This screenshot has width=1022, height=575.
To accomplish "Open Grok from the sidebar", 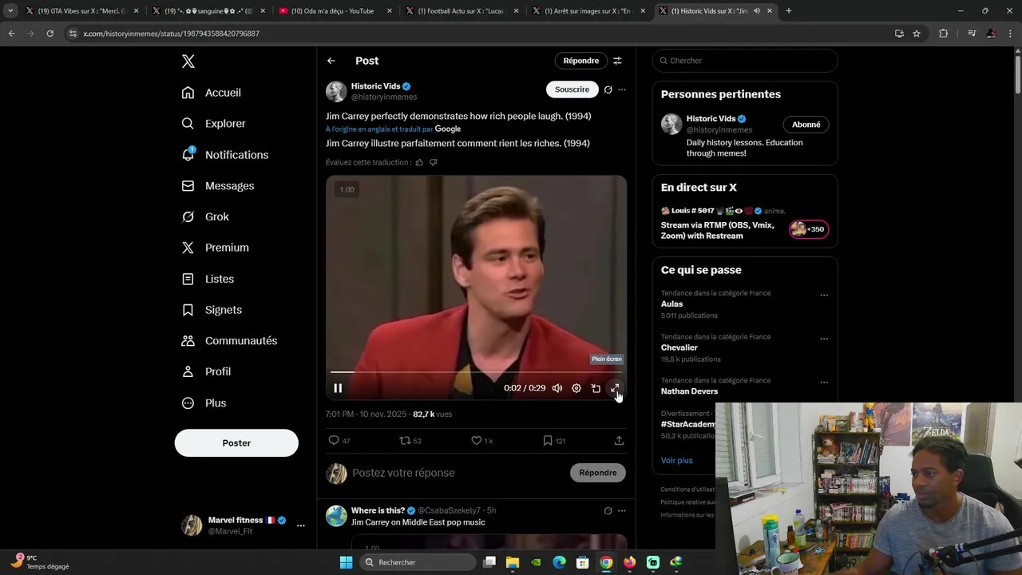I will coord(205,216).
